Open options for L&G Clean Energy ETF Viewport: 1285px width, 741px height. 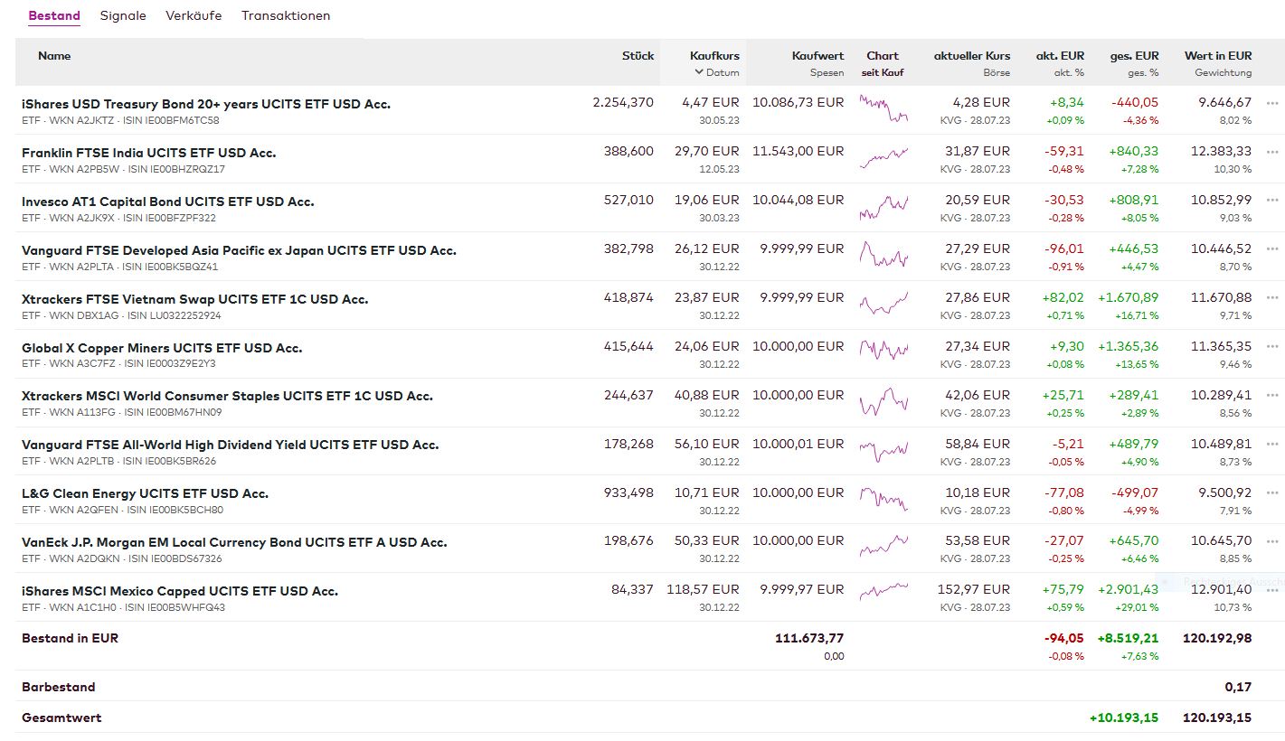pyautogui.click(x=1272, y=493)
